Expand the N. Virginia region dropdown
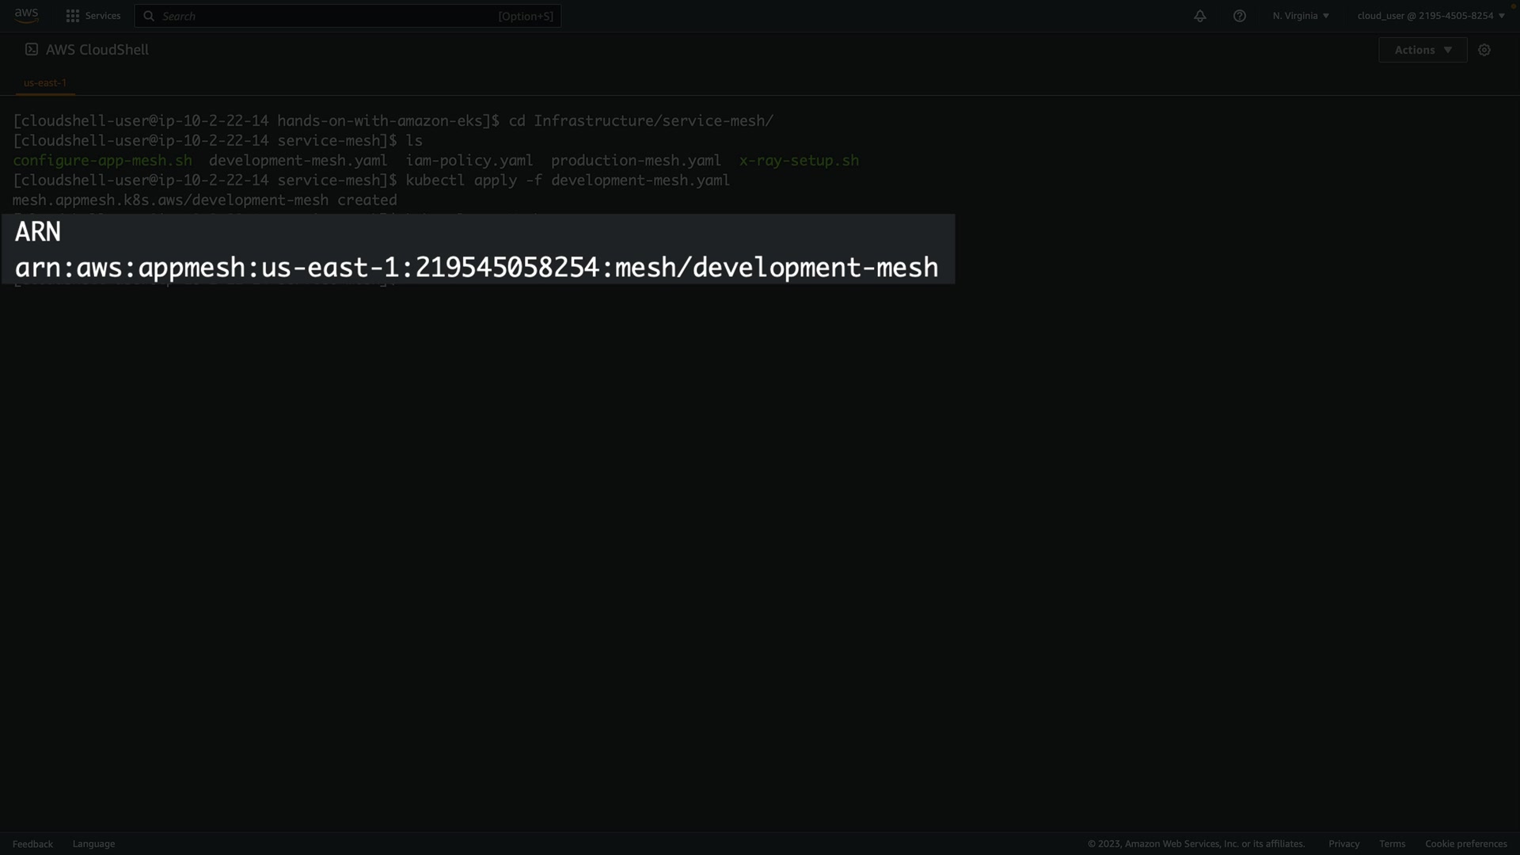 pyautogui.click(x=1301, y=16)
